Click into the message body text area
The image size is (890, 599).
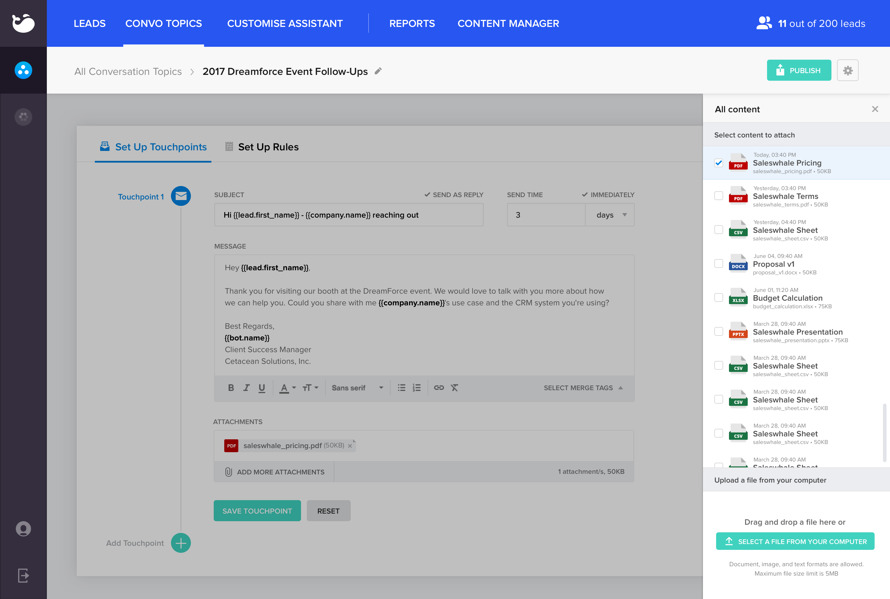(x=424, y=315)
